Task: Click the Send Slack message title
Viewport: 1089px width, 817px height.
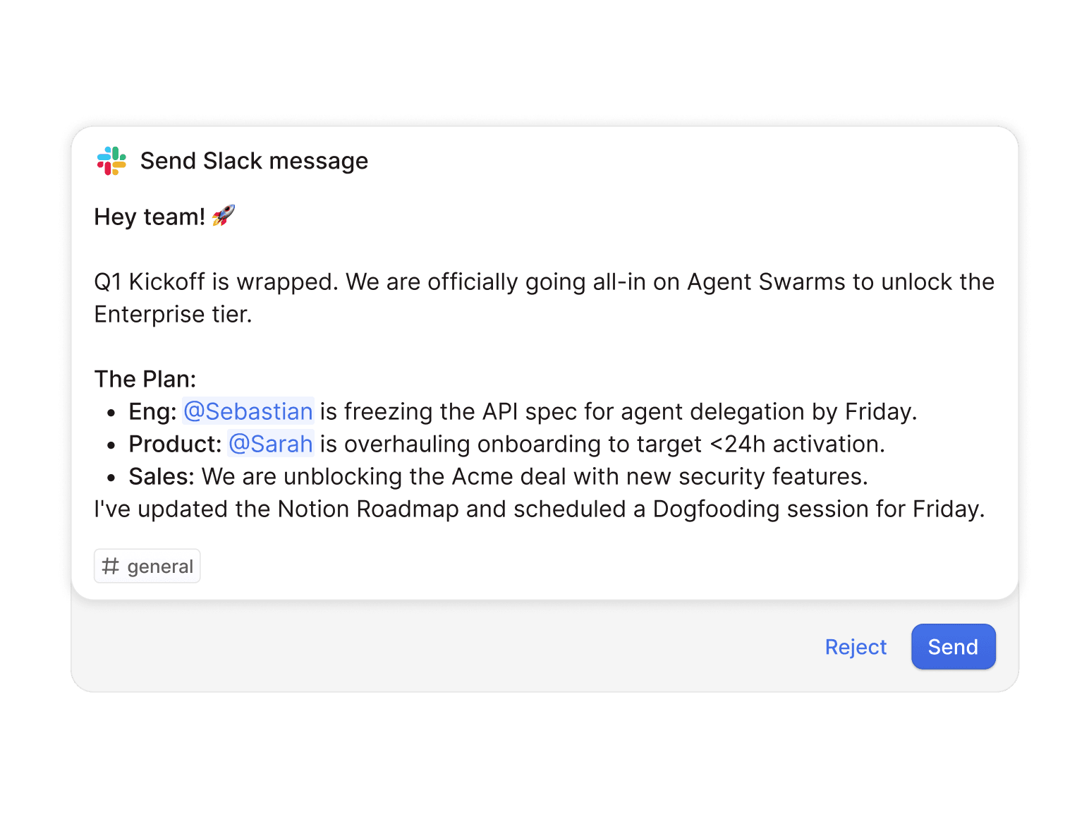Action: pos(254,161)
